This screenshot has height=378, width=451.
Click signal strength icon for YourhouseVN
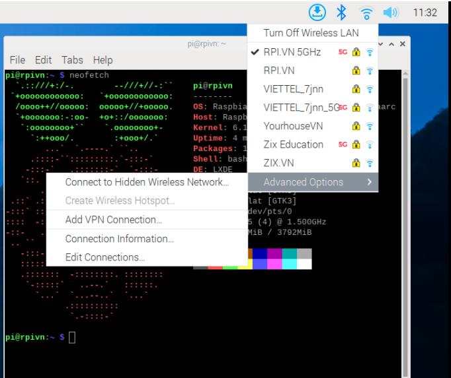[368, 125]
